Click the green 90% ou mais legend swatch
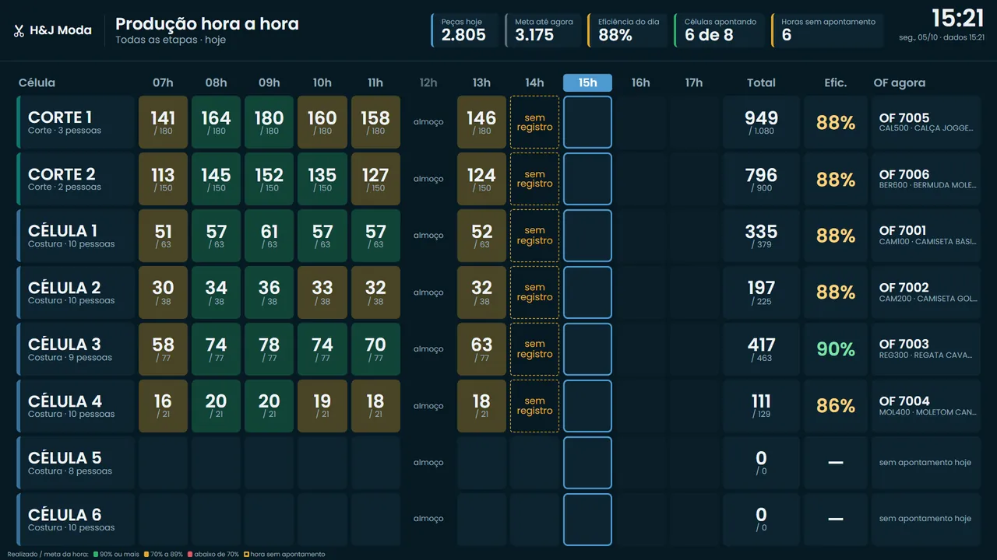Viewport: 997px width, 560px height. 95,555
